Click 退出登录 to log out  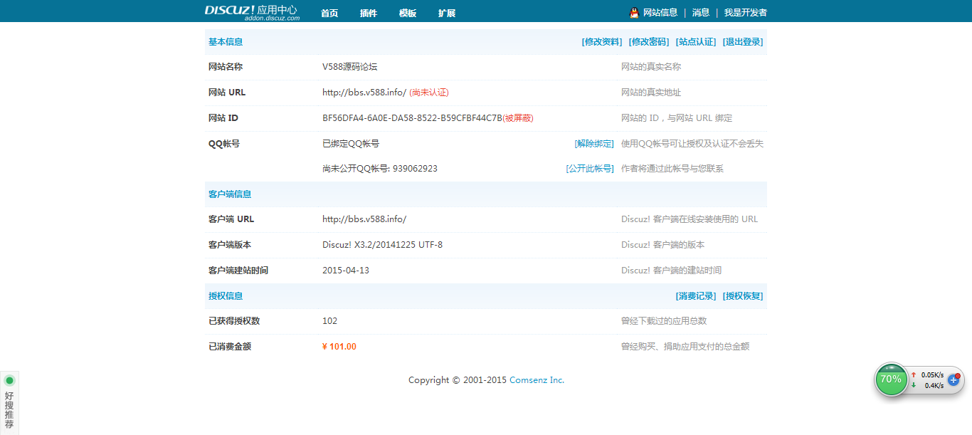744,41
